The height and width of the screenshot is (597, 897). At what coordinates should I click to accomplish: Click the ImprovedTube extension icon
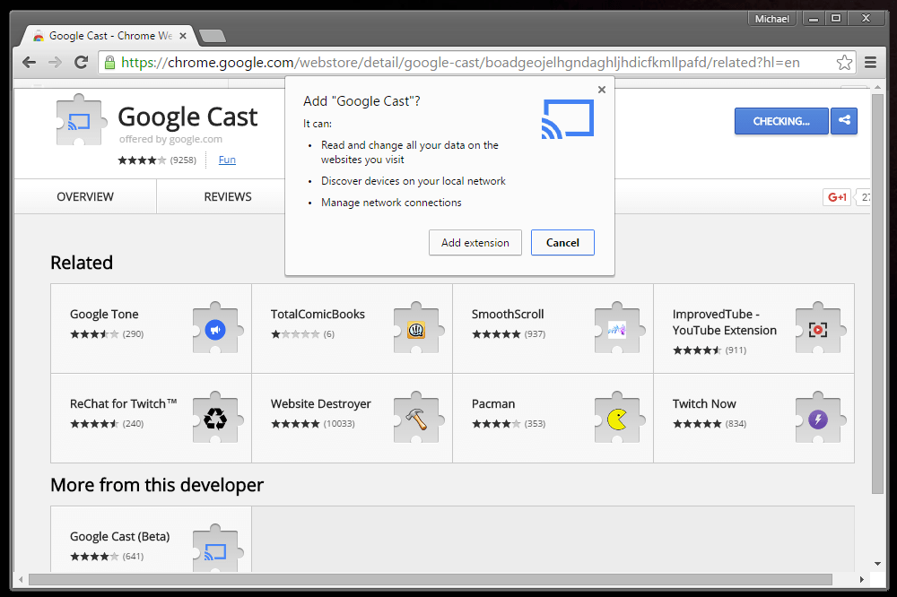tap(817, 328)
